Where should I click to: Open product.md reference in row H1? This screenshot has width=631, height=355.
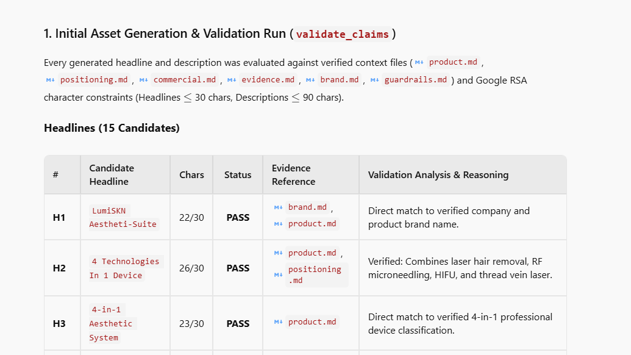[x=312, y=224]
